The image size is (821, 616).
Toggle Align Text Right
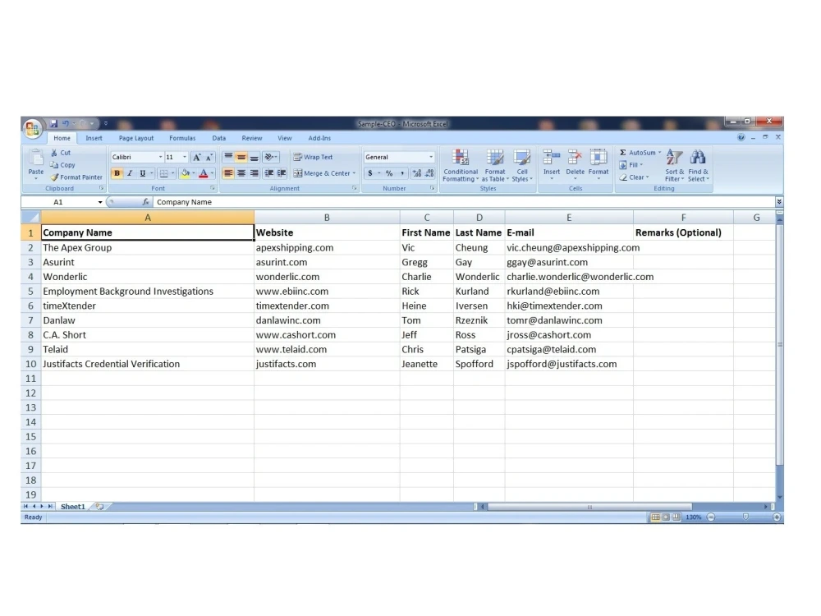click(x=254, y=173)
